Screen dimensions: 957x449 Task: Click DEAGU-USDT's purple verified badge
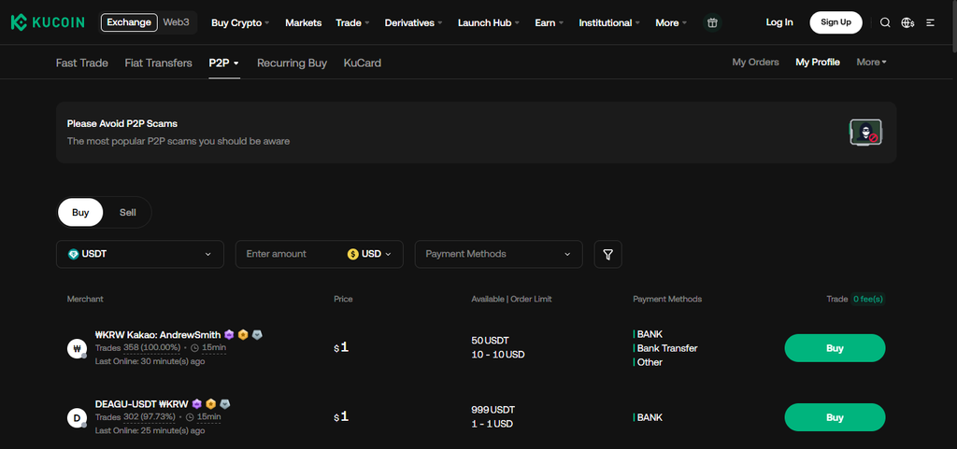(x=196, y=403)
